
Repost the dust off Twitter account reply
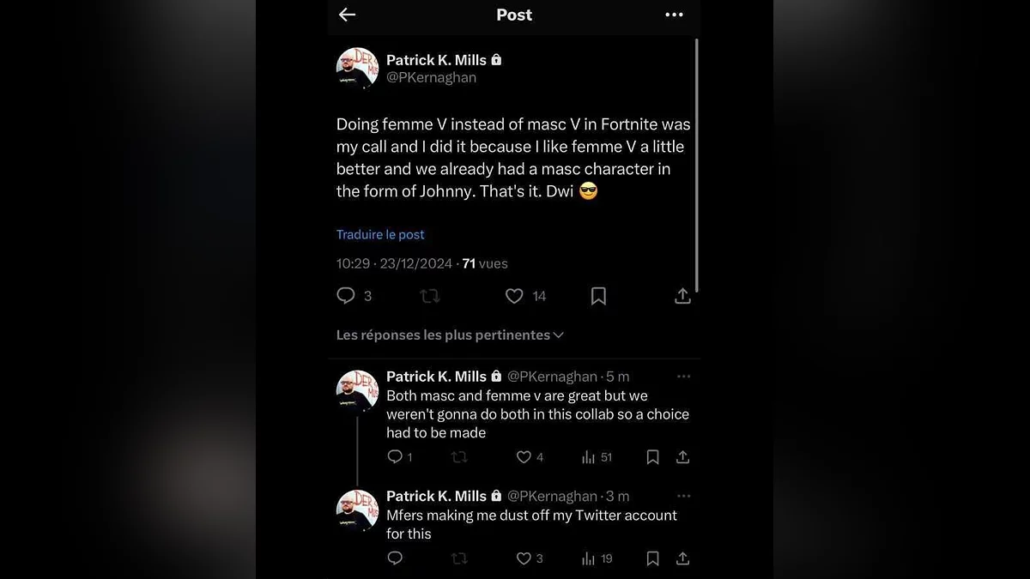coord(459,558)
